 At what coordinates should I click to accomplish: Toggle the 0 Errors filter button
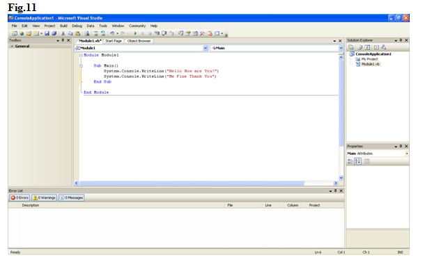click(20, 197)
